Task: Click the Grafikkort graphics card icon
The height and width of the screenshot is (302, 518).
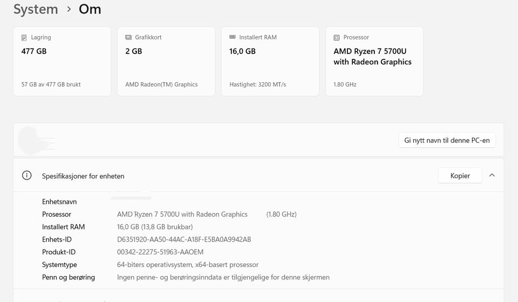Action: coord(128,37)
